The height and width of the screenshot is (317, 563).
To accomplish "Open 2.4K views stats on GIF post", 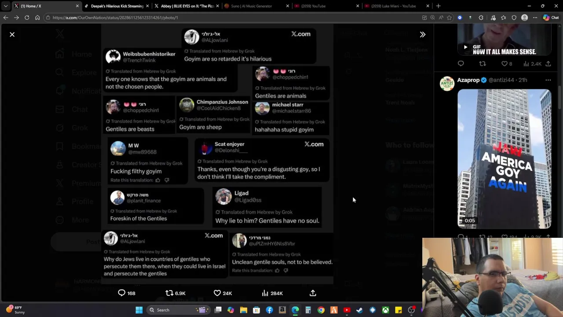I will 532,64.
